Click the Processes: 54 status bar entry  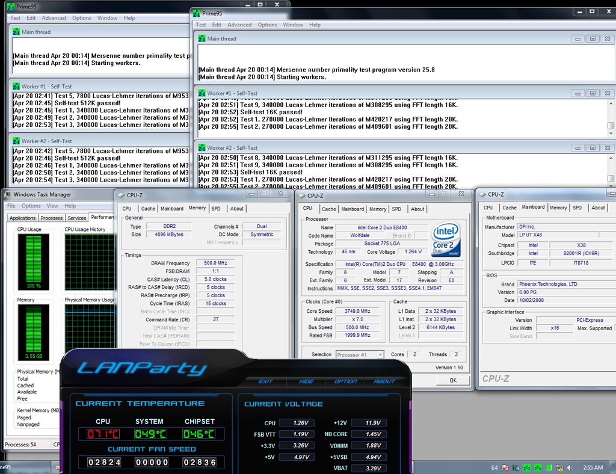click(20, 445)
